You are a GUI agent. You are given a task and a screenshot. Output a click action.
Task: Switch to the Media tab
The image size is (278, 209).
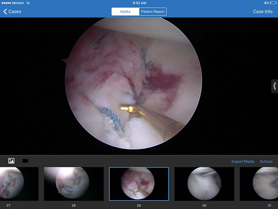125,11
